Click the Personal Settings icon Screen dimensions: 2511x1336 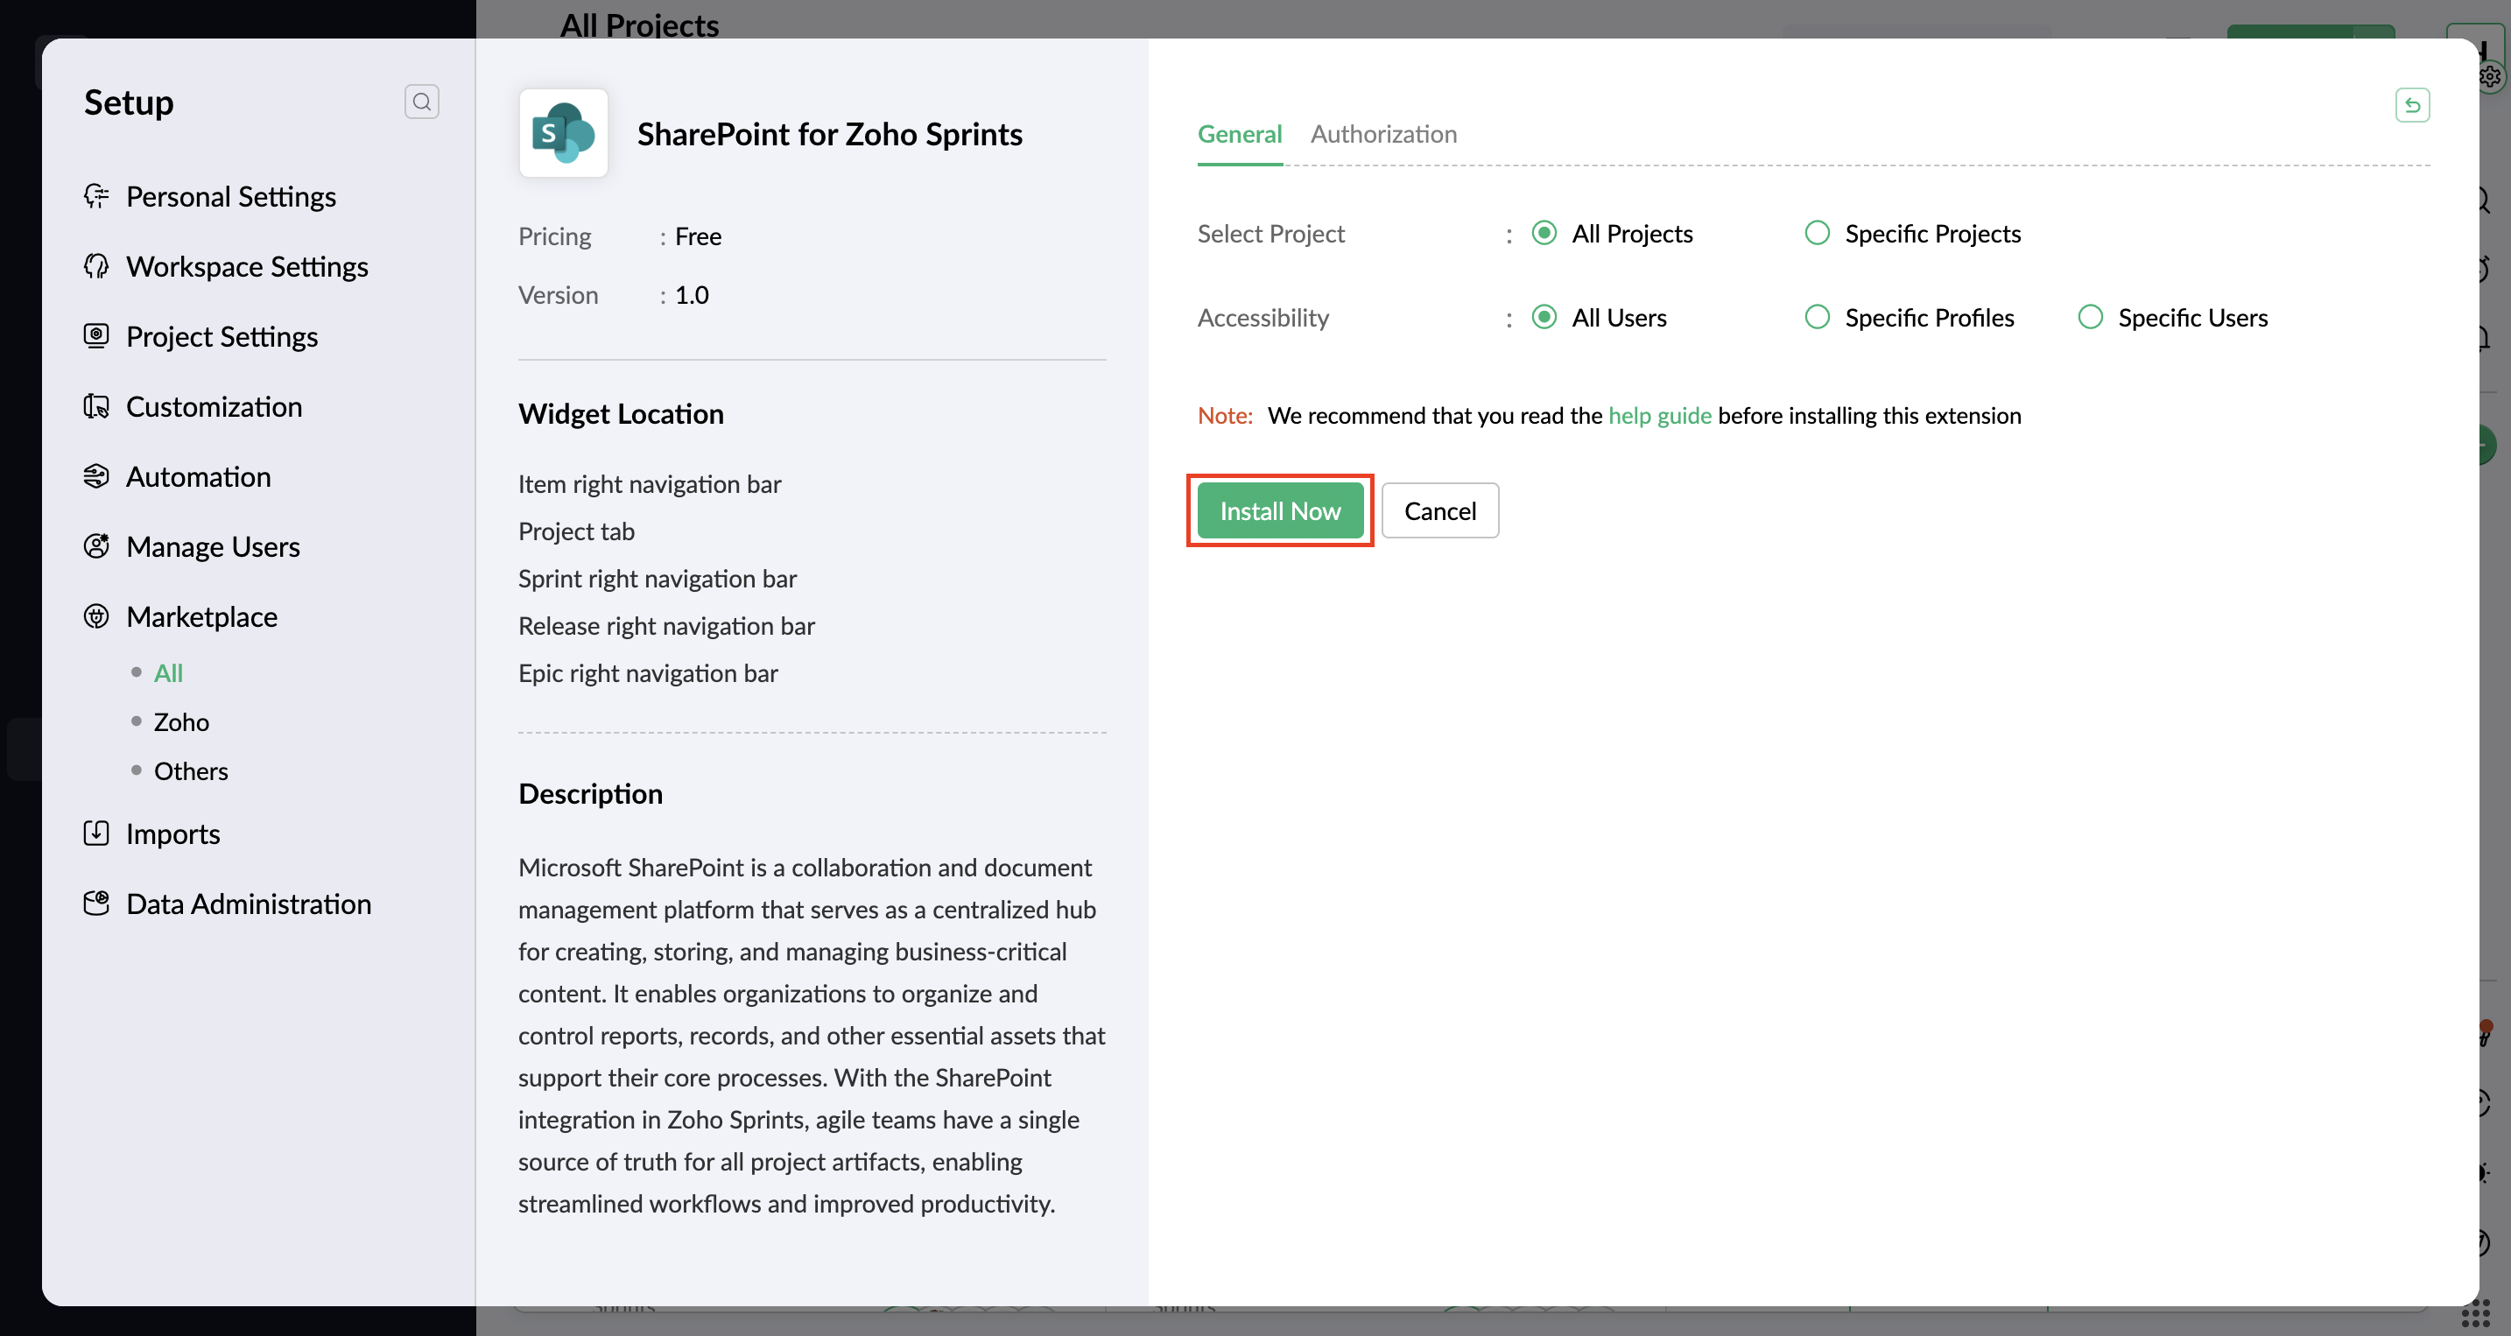coord(95,196)
